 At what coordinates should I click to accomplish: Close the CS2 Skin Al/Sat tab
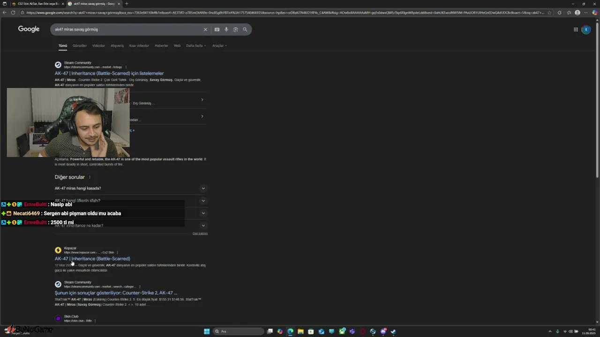[63, 4]
